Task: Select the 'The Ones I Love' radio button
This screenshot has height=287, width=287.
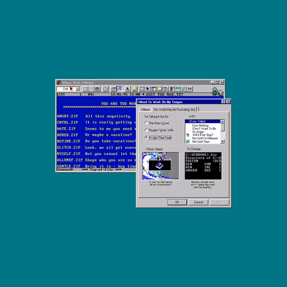Action: tap(146, 123)
